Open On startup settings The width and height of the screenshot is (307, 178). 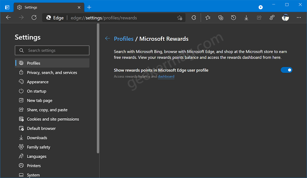pyautogui.click(x=52, y=91)
